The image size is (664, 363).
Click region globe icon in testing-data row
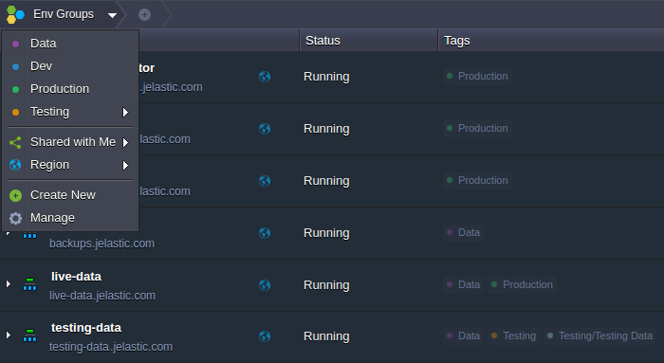click(x=265, y=336)
